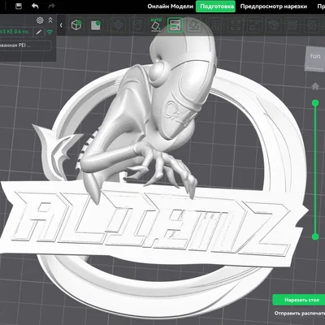Open printer settings via the gear icon
325x325 pixels.
coord(40,20)
